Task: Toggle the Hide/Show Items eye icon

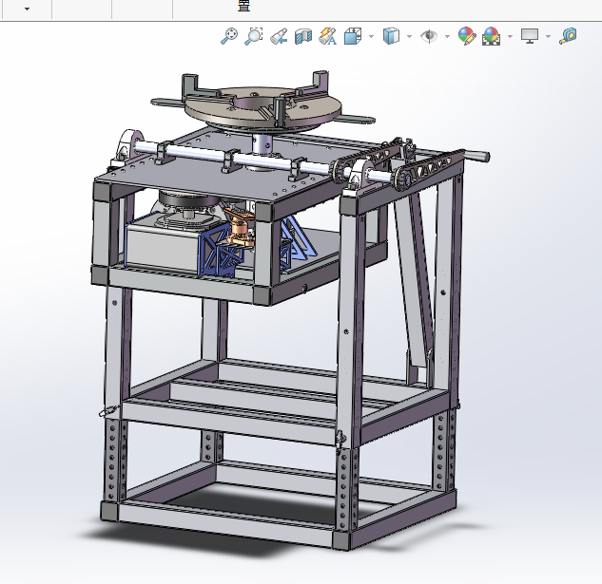Action: pos(430,37)
